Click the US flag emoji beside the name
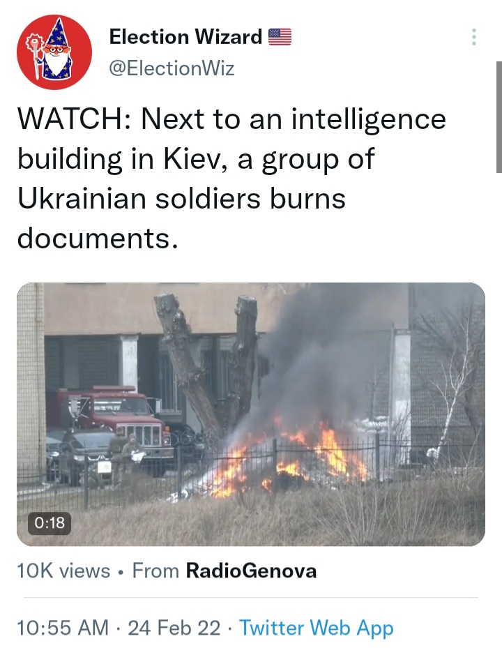Screen dimensions: 502x648 click(x=280, y=37)
